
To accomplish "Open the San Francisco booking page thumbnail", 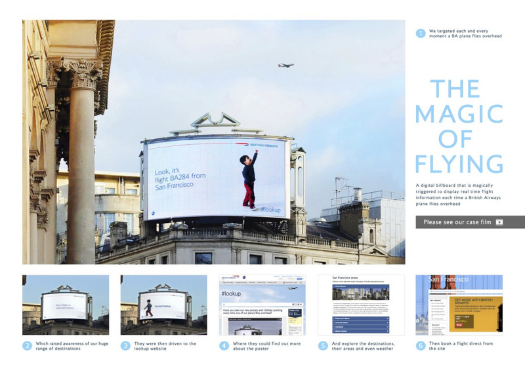I will (x=459, y=305).
